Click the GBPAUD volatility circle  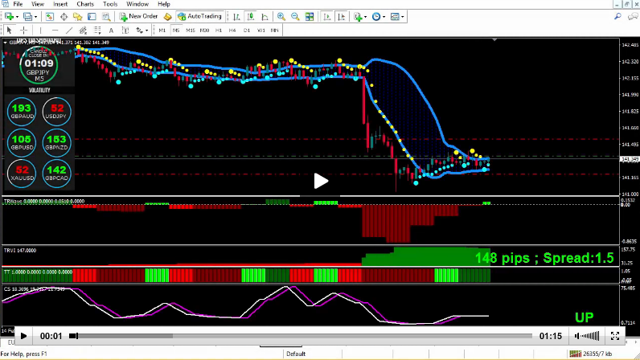tap(22, 111)
